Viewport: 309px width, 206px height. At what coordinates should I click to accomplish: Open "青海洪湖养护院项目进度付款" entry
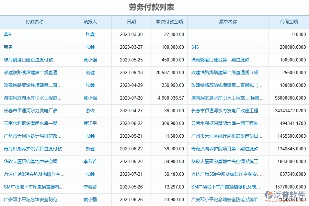coord(29,149)
